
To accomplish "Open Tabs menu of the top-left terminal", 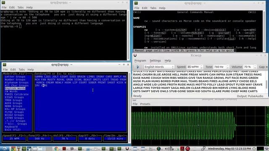I will point(21,8).
